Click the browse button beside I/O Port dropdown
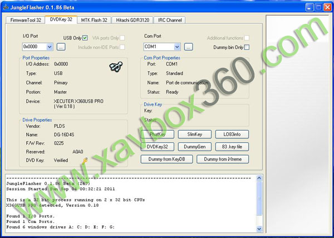334x238 pixels. click(61, 47)
